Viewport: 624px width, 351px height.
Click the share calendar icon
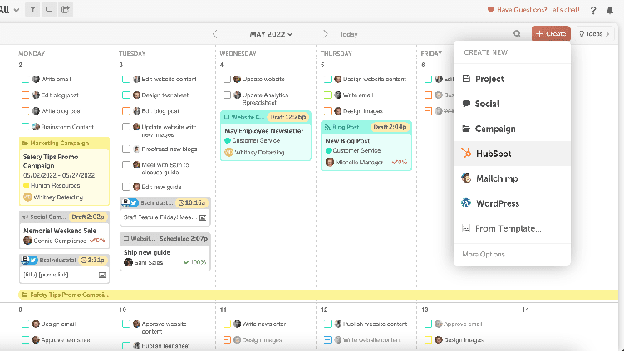click(66, 9)
